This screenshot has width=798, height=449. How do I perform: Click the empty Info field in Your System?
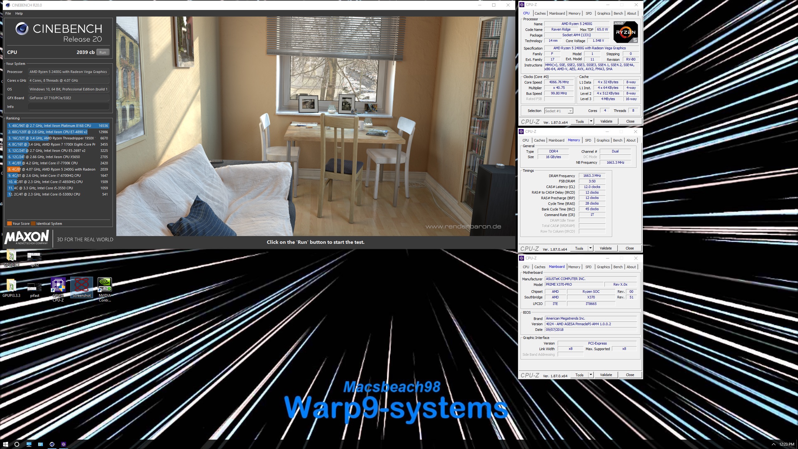[x=69, y=107]
